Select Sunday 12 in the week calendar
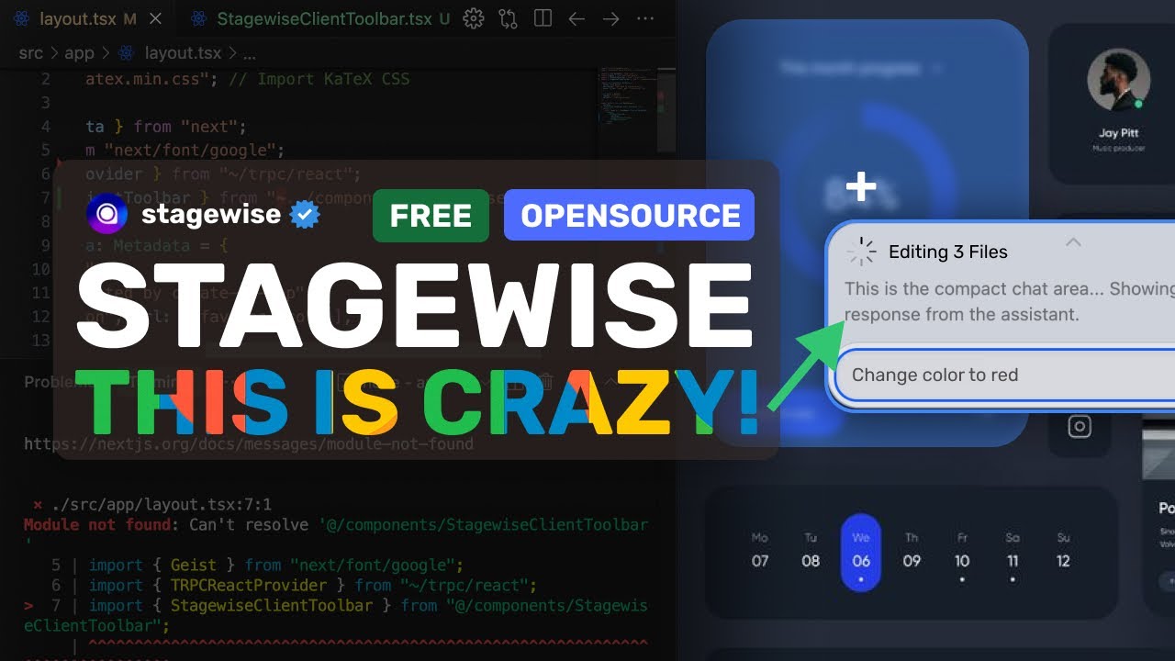Screen dimensions: 1175x661 1063,552
